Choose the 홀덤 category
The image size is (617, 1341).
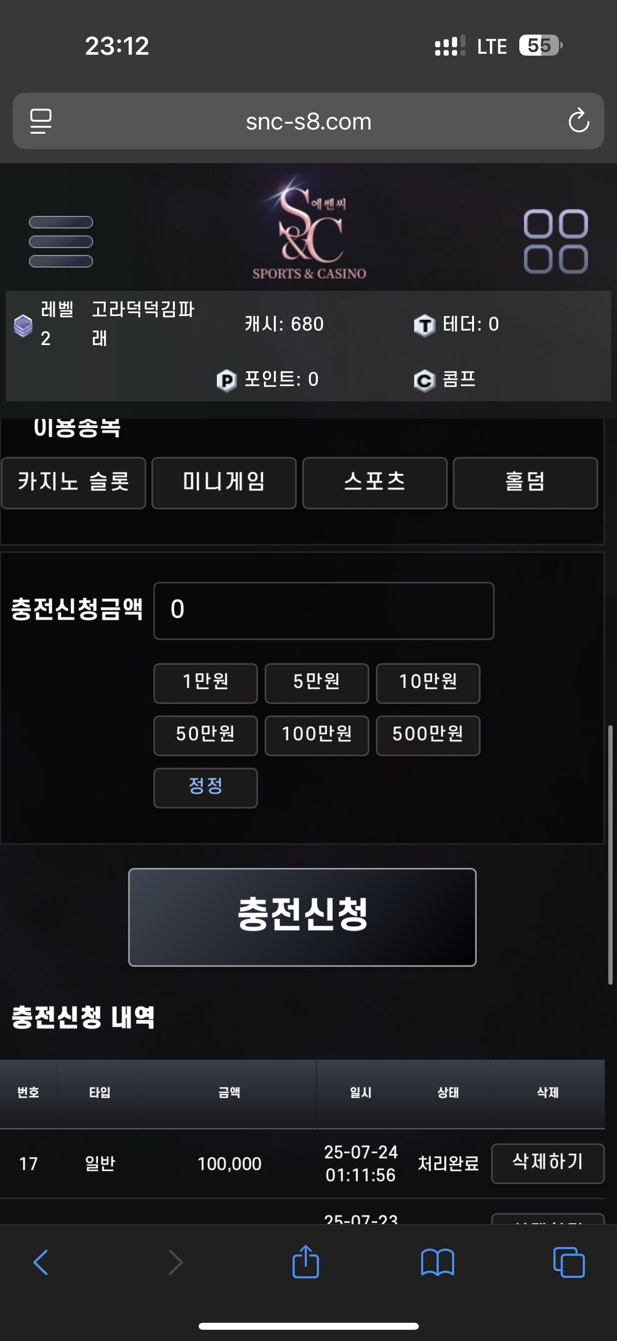(525, 483)
